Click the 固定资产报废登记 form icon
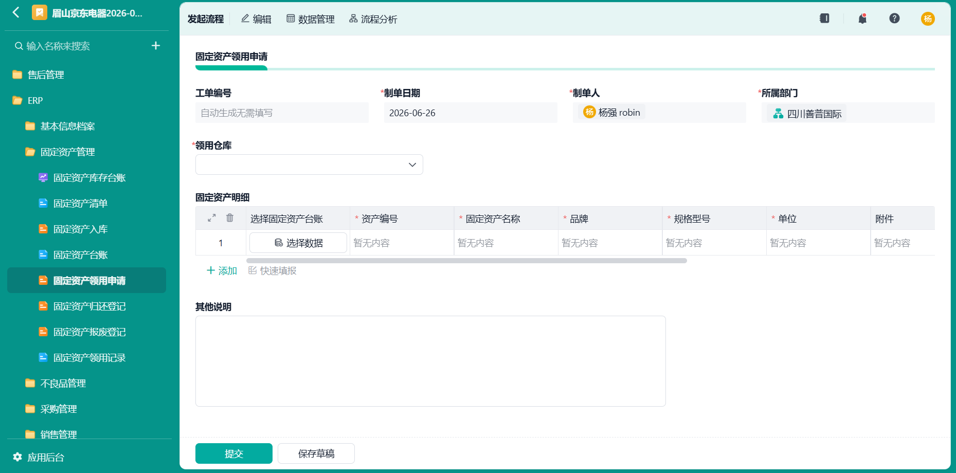The height and width of the screenshot is (473, 956). (43, 332)
